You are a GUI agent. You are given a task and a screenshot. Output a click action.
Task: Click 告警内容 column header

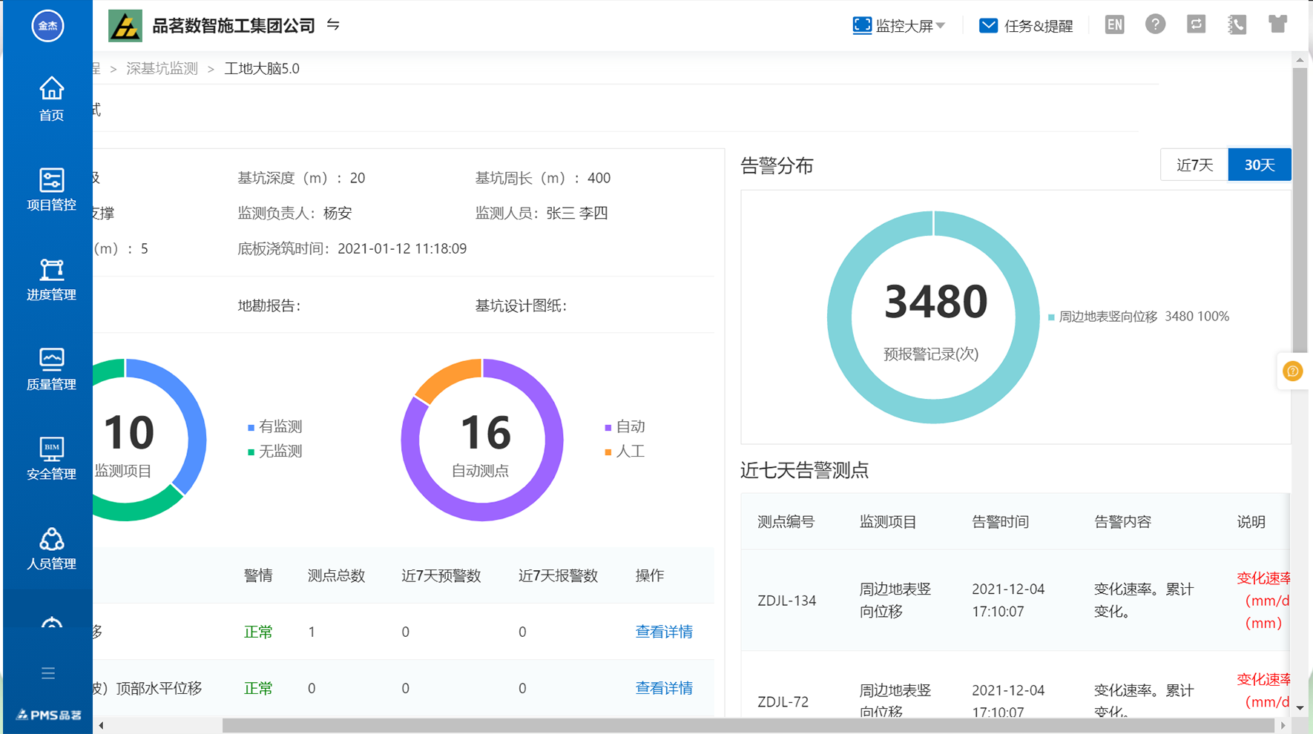point(1122,522)
